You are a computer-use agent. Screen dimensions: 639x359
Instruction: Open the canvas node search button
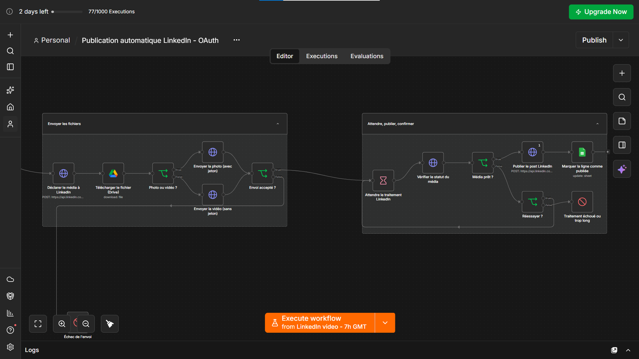coord(622,97)
